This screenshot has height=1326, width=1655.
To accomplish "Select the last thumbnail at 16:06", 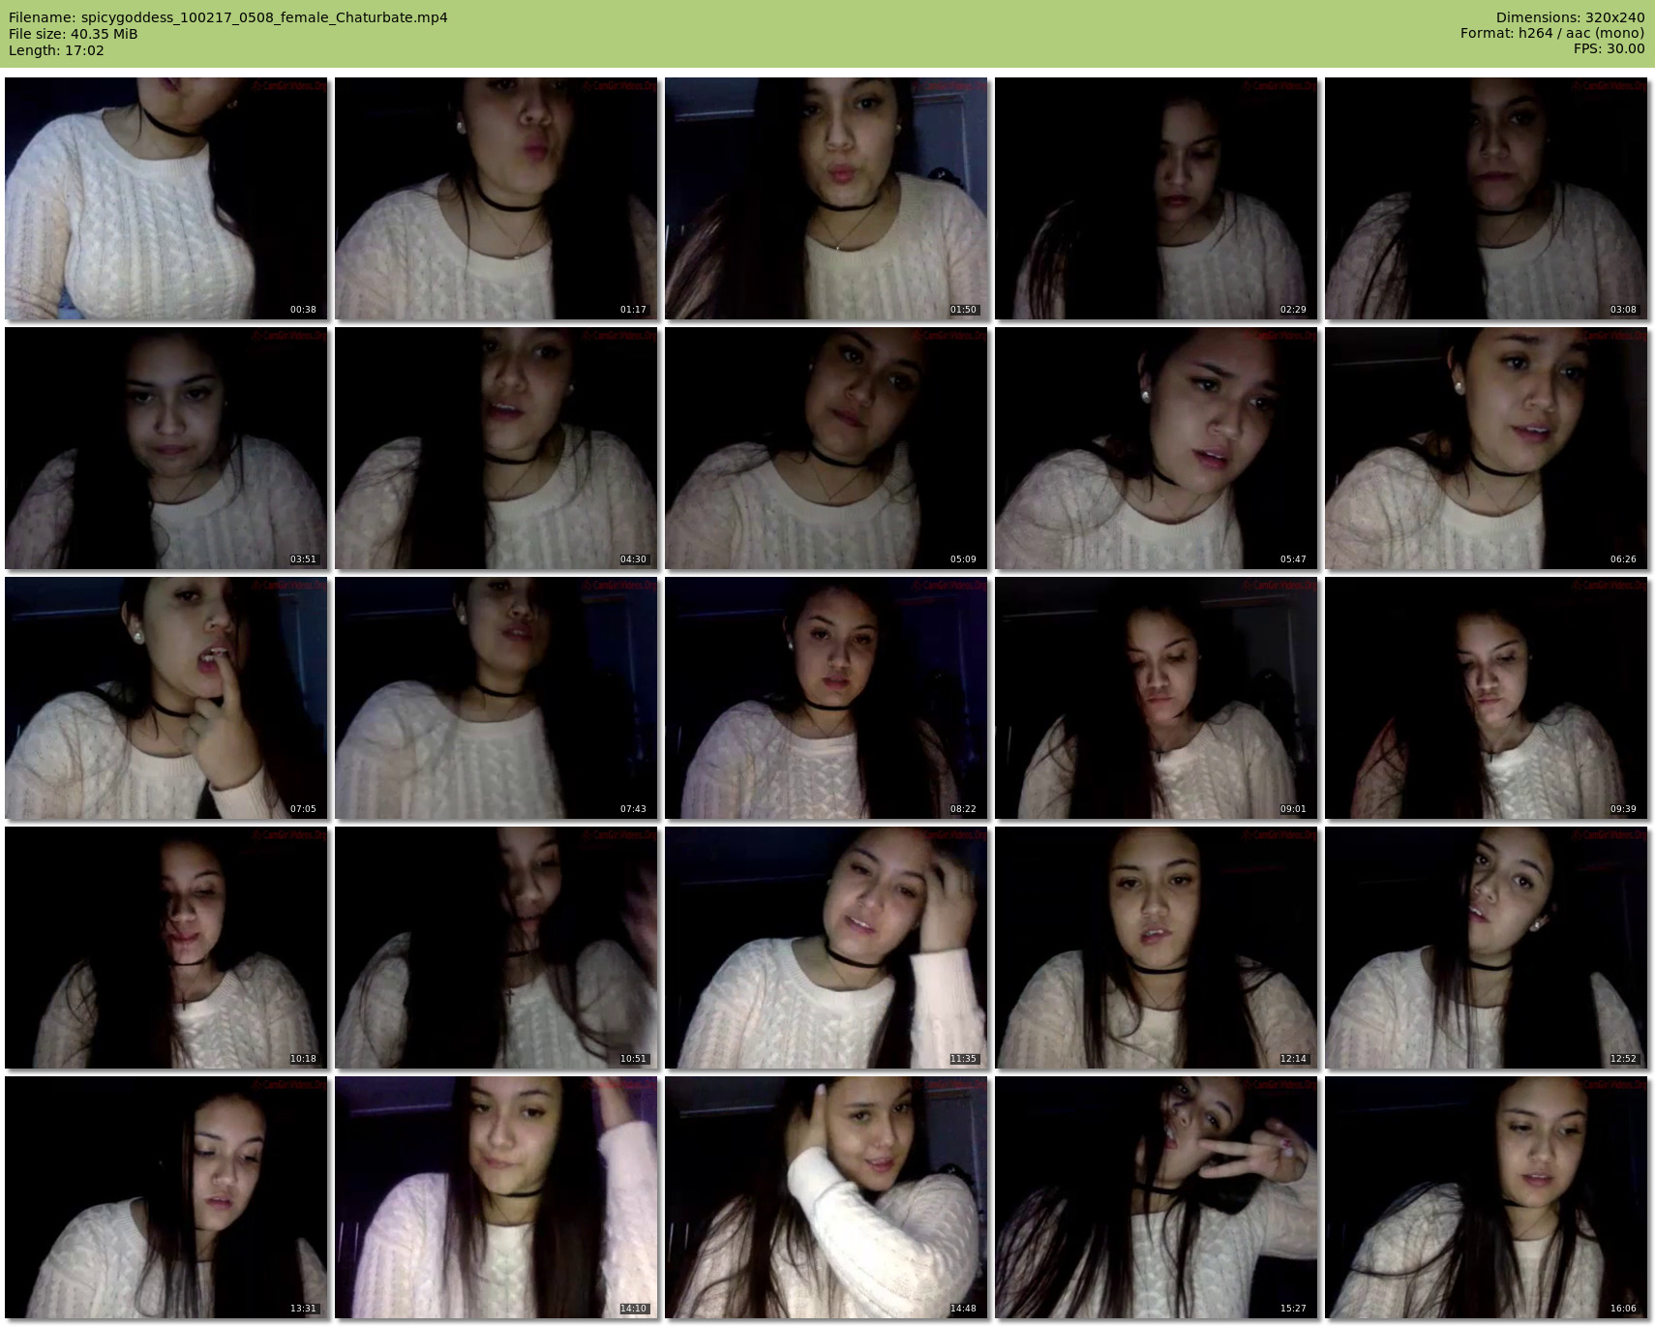I will click(1487, 1197).
